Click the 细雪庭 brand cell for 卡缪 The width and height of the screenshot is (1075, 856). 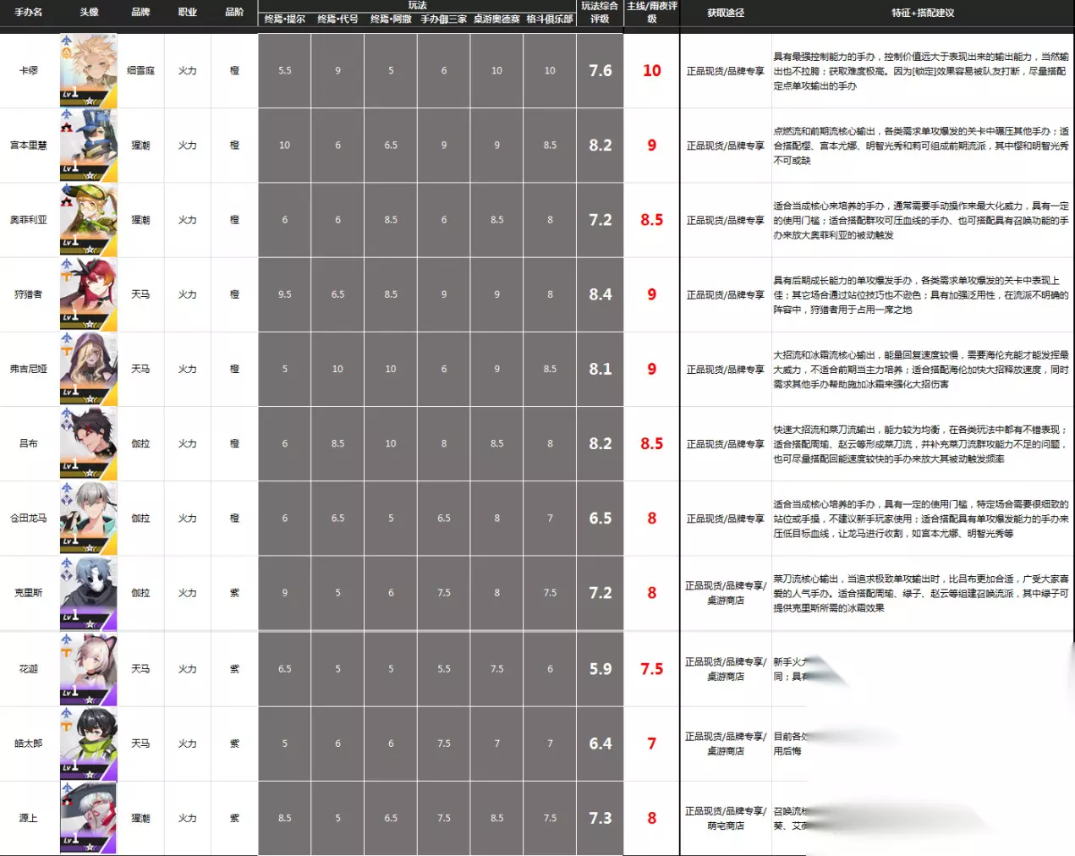tap(140, 70)
